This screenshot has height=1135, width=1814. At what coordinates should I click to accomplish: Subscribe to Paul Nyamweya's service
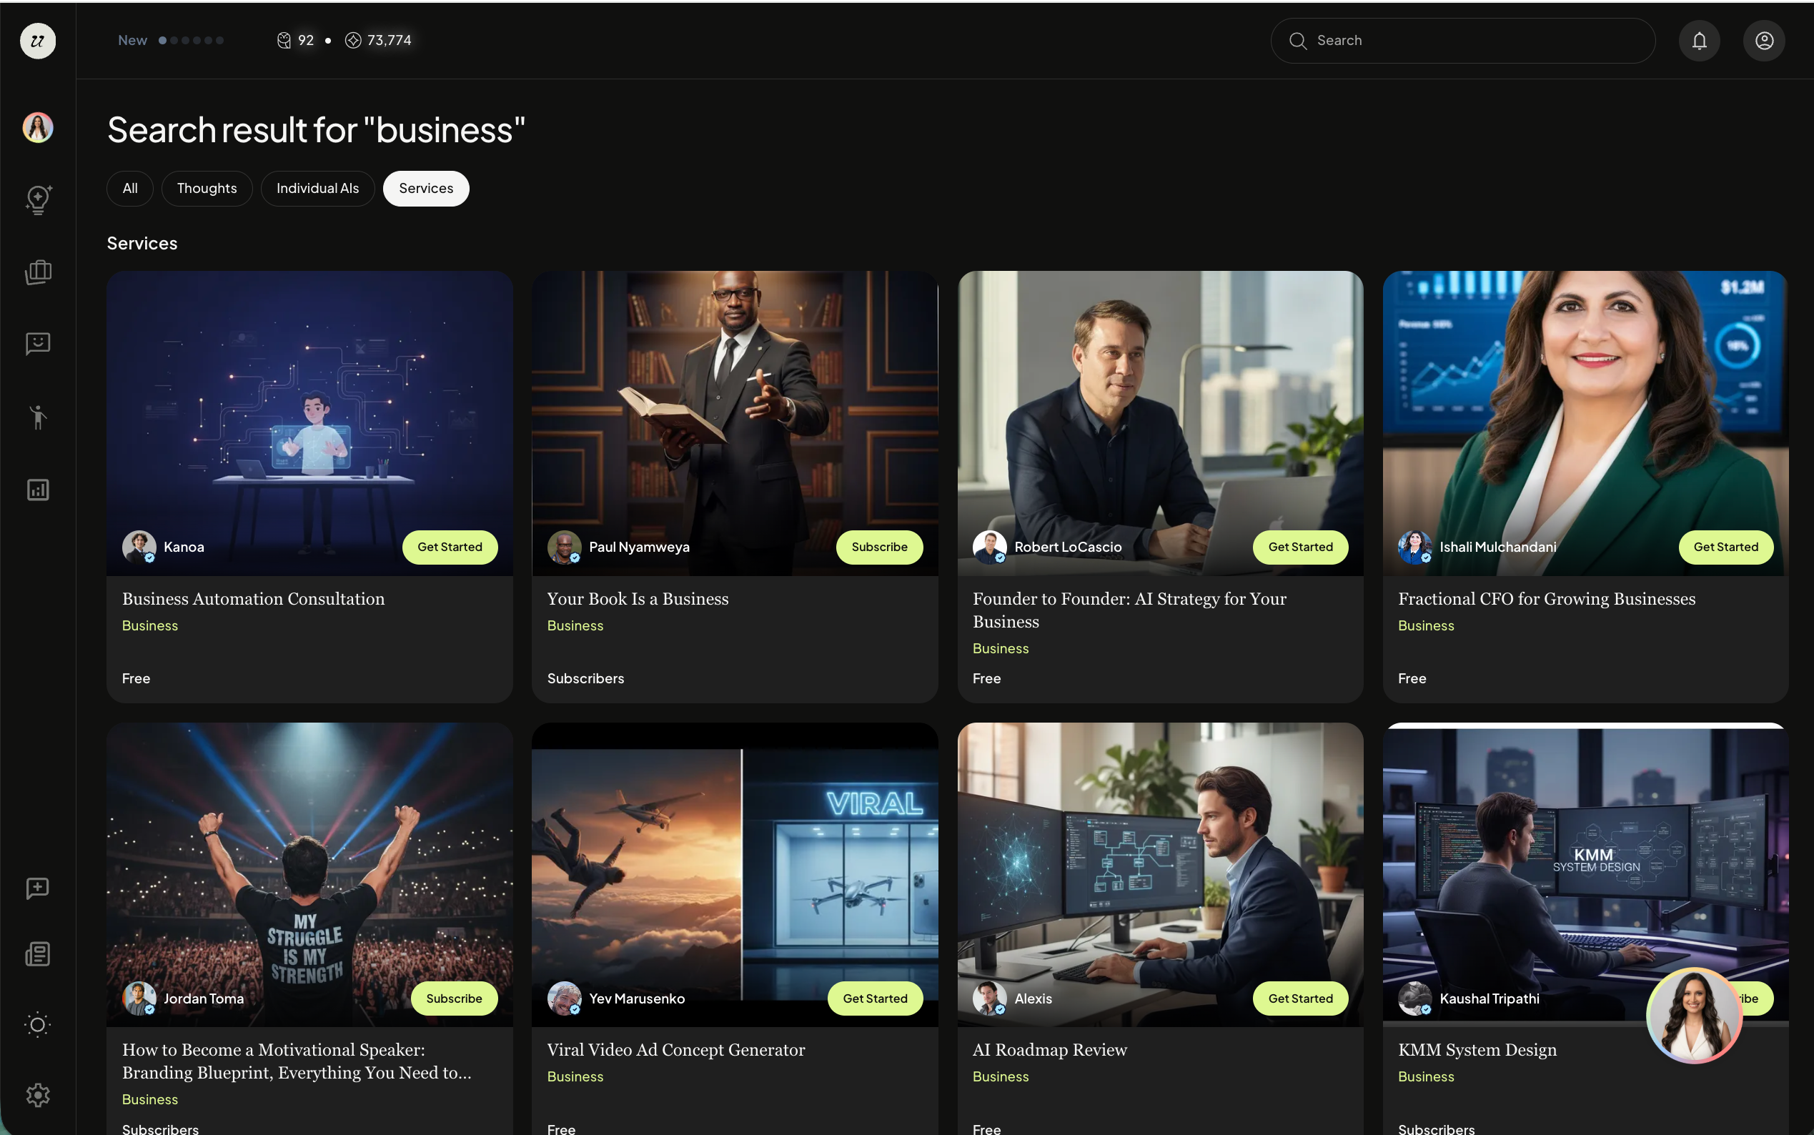(x=880, y=547)
